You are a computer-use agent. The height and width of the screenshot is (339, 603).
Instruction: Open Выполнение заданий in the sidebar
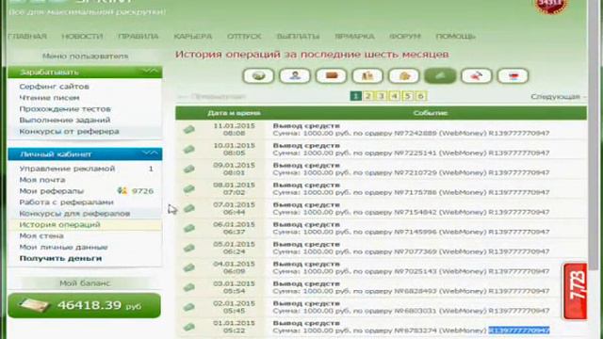[65, 120]
